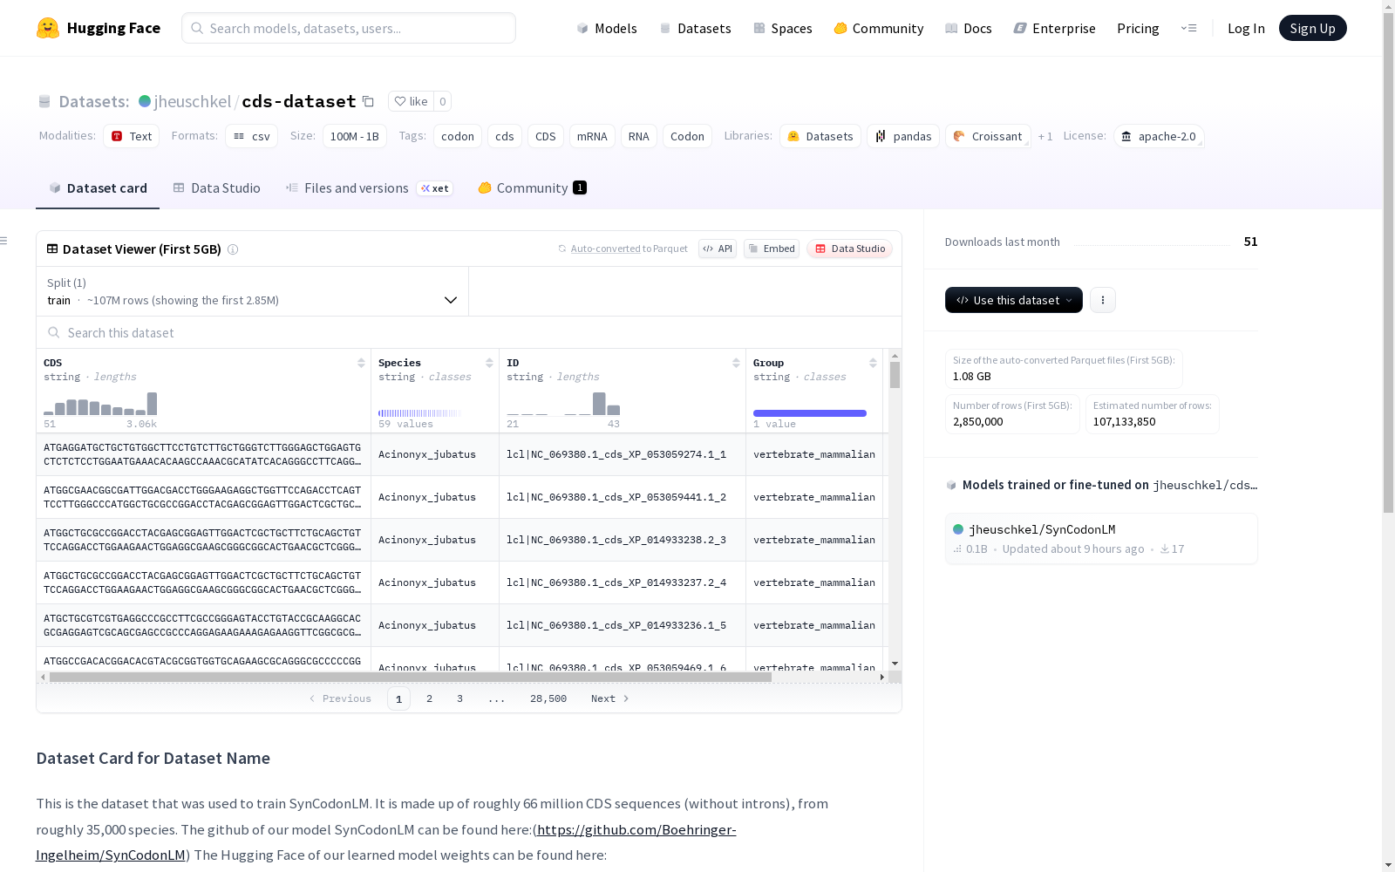Open the navigation more-options menu icon

(x=1188, y=28)
